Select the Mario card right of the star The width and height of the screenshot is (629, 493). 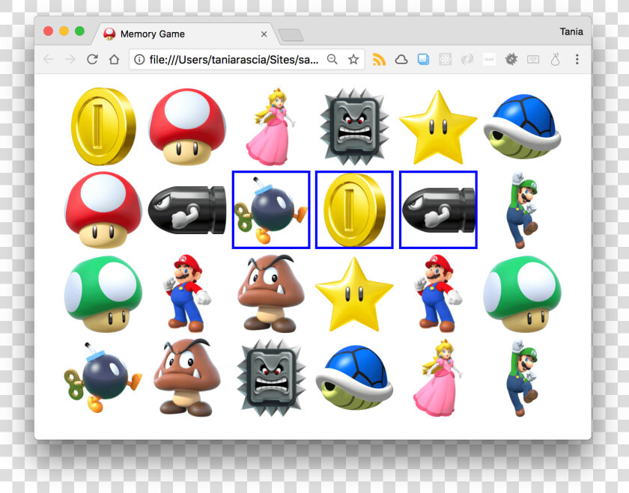(438, 294)
